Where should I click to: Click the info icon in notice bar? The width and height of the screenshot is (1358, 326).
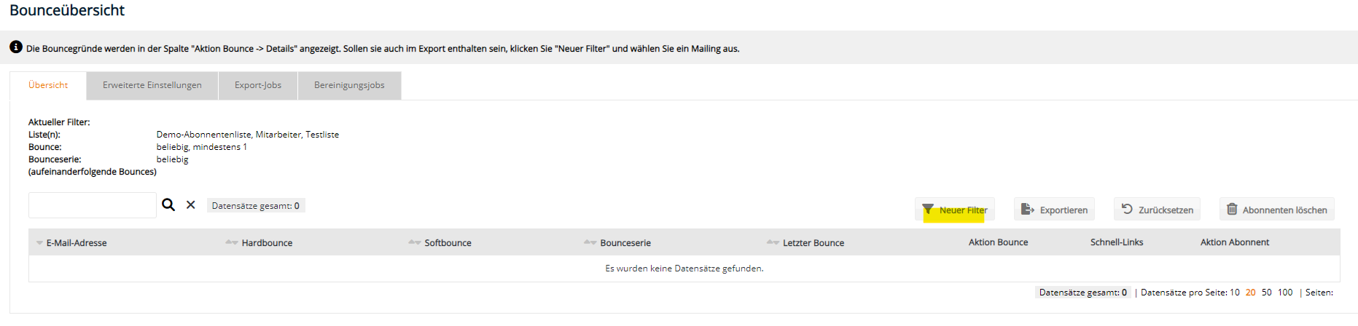pos(16,47)
